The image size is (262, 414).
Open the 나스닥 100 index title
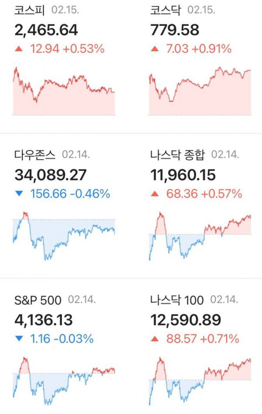(177, 300)
